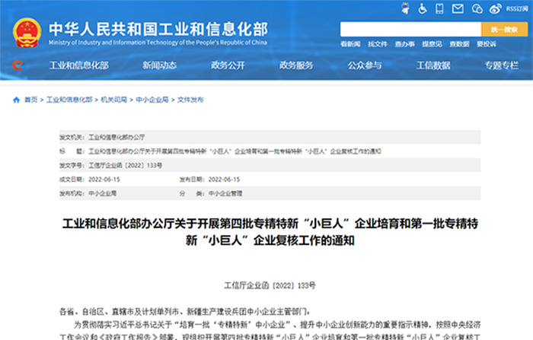Select the 发布日期 2022-06-15 value
Screen dimensions: 533x340
(224, 180)
